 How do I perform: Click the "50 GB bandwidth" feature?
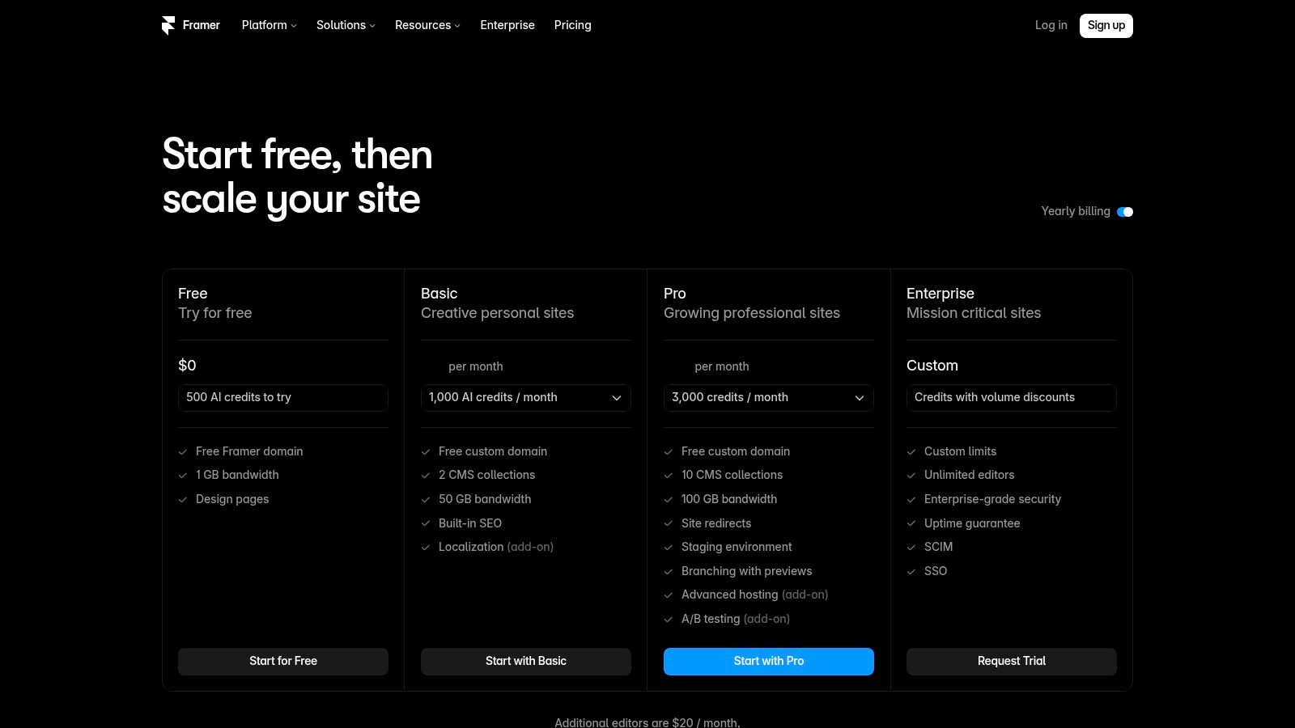click(485, 499)
